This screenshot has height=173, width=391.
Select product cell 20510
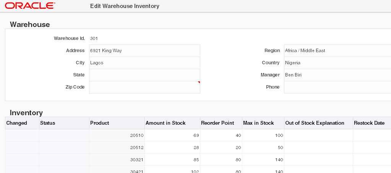point(117,135)
